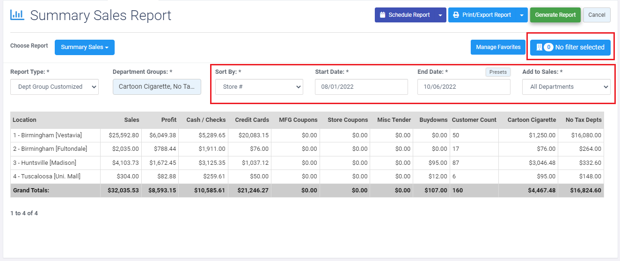The height and width of the screenshot is (261, 620).
Task: Expand the Summary Sales report chooser
Action: (x=85, y=47)
